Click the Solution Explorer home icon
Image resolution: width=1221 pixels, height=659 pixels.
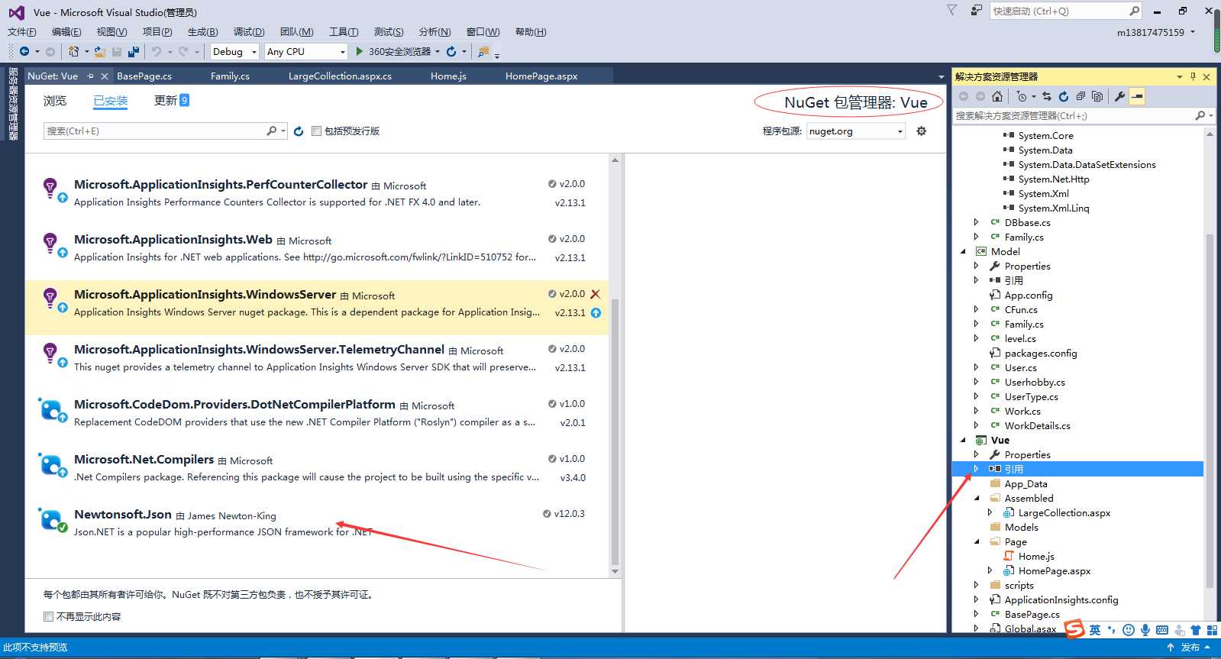click(x=997, y=96)
